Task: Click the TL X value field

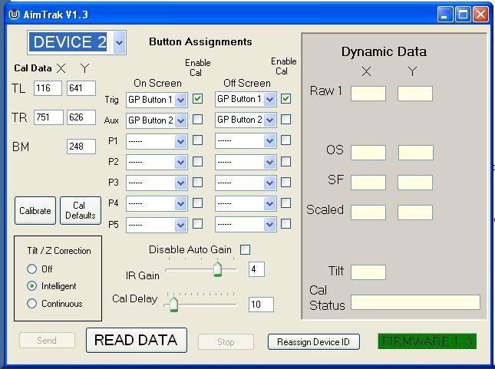Action: click(48, 88)
